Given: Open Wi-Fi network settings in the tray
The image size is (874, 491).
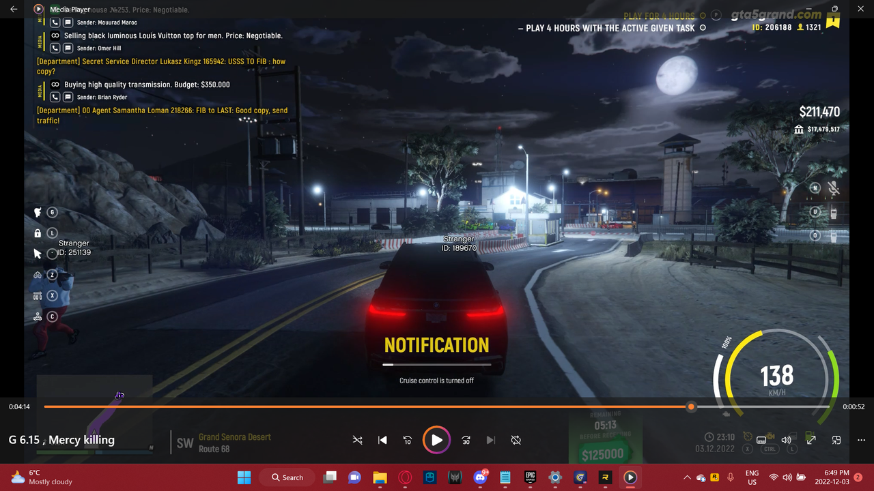Looking at the screenshot, I should [774, 477].
